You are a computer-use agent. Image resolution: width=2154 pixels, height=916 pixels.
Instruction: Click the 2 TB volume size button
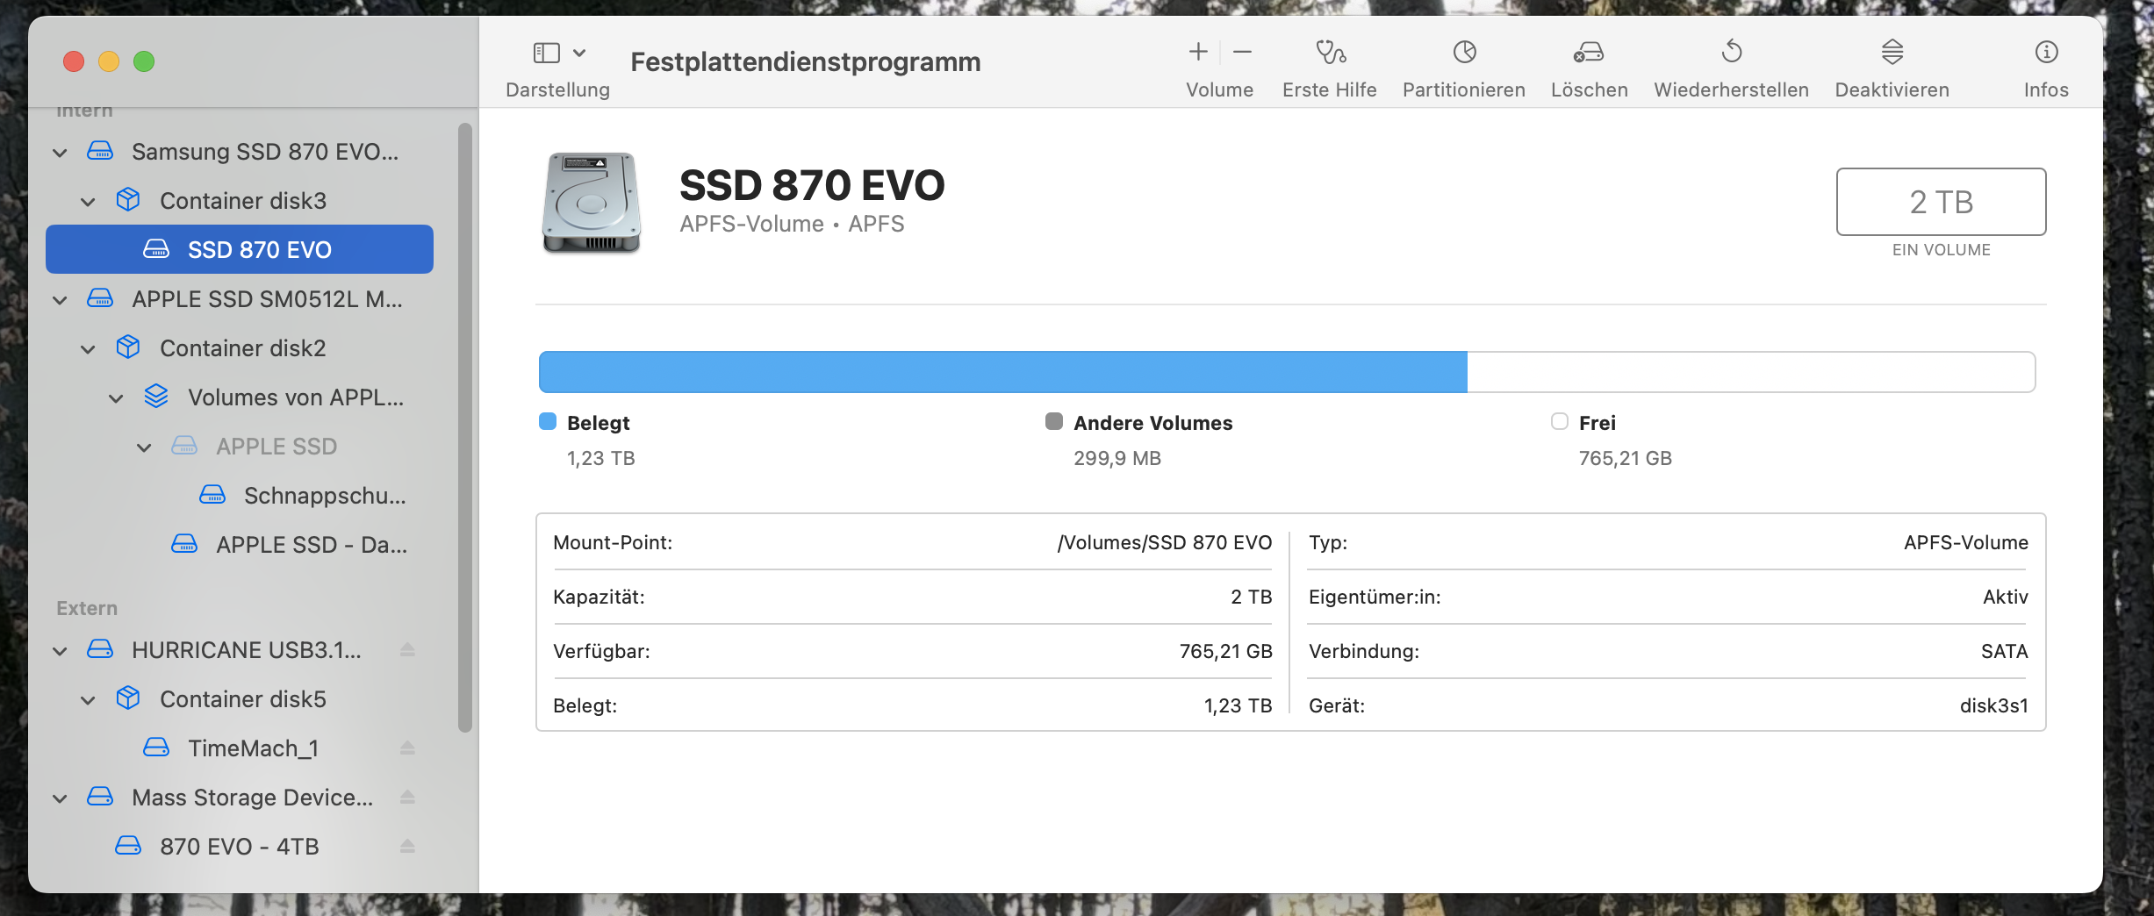tap(1941, 202)
